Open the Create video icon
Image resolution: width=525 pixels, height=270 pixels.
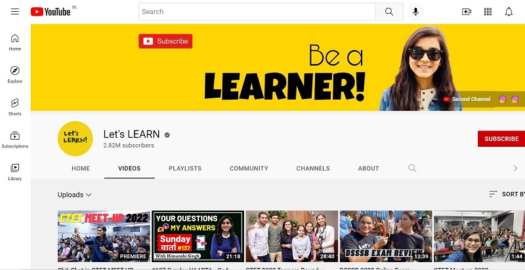467,12
